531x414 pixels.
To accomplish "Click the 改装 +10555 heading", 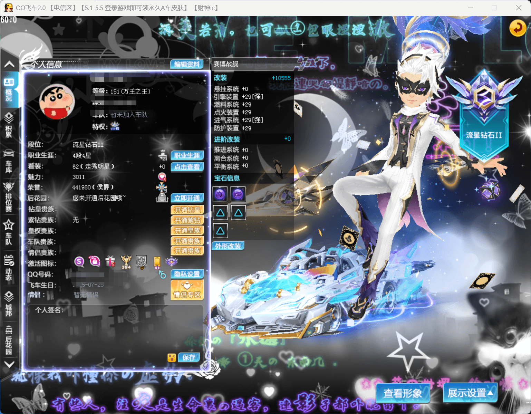I will (252, 78).
